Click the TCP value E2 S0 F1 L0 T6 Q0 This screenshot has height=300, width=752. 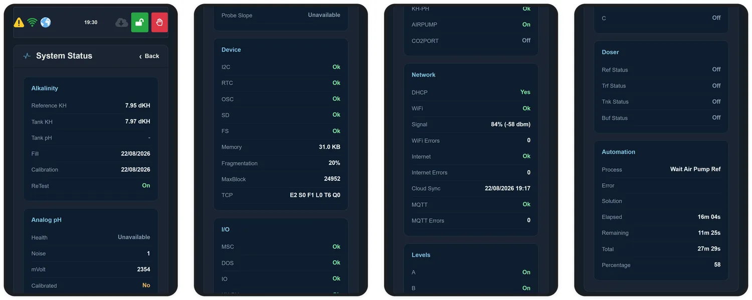pos(315,195)
